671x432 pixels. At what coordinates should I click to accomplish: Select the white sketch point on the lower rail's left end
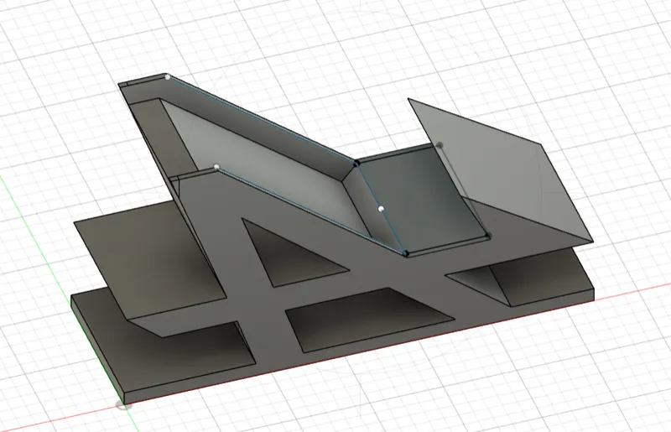click(216, 167)
